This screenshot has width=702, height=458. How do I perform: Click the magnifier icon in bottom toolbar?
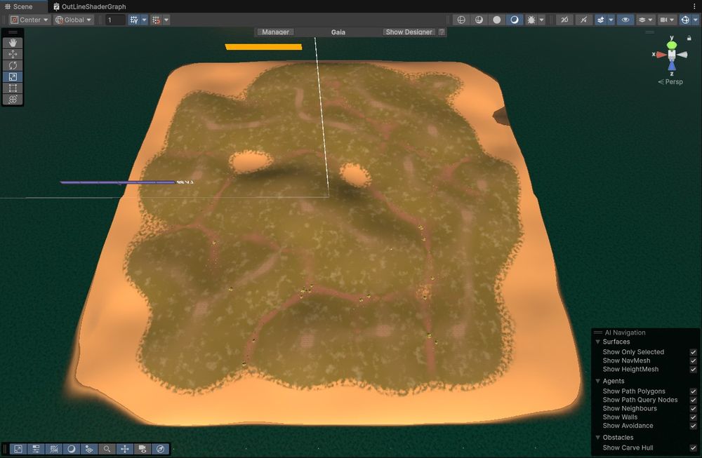pyautogui.click(x=107, y=449)
